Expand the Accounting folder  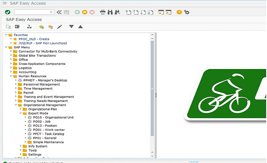point(11,72)
